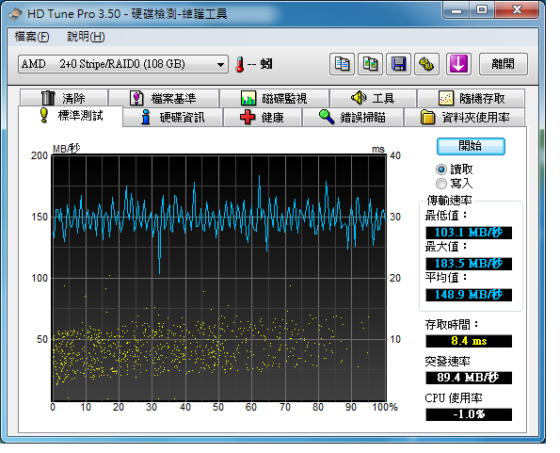Open the 磁碟監視 disk monitor tab
This screenshot has height=453, width=560.
[274, 98]
